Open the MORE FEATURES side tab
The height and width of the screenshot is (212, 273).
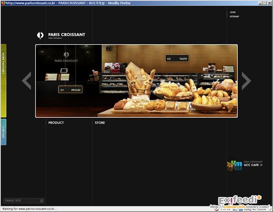click(x=3, y=81)
